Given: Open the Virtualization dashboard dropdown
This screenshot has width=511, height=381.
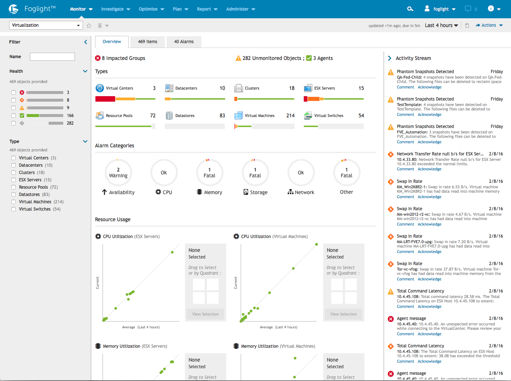Looking at the screenshot, I should (46, 25).
